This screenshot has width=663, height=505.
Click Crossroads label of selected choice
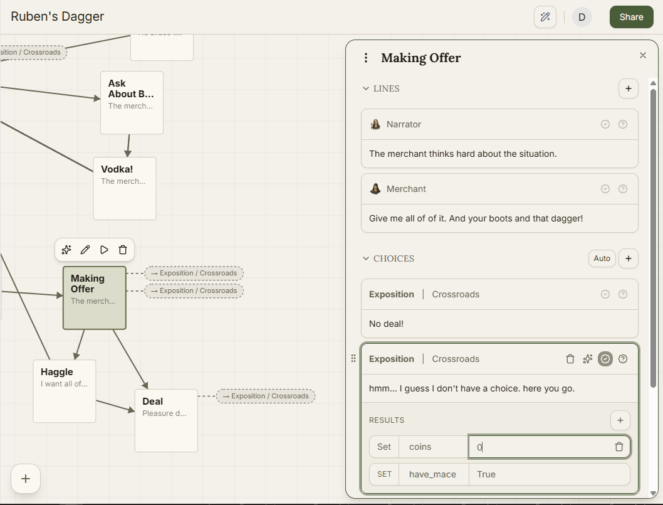tap(456, 359)
